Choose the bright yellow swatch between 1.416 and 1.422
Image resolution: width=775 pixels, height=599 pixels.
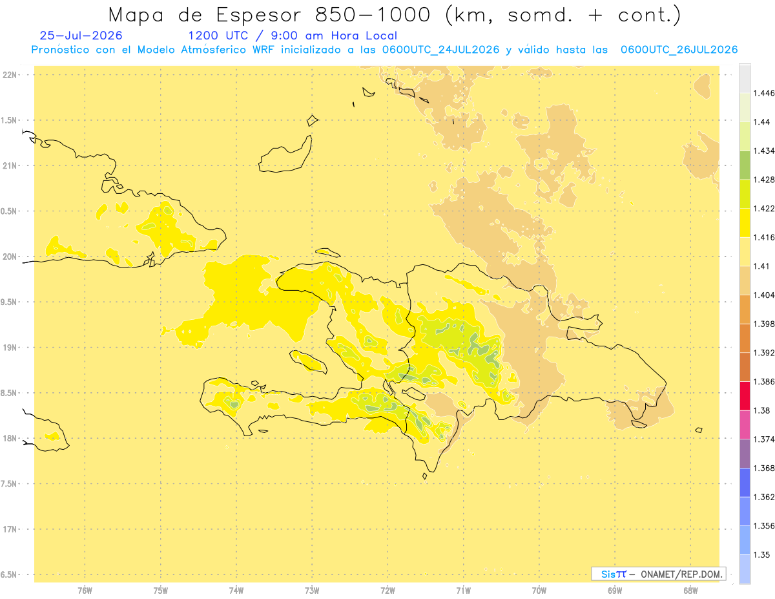click(745, 223)
